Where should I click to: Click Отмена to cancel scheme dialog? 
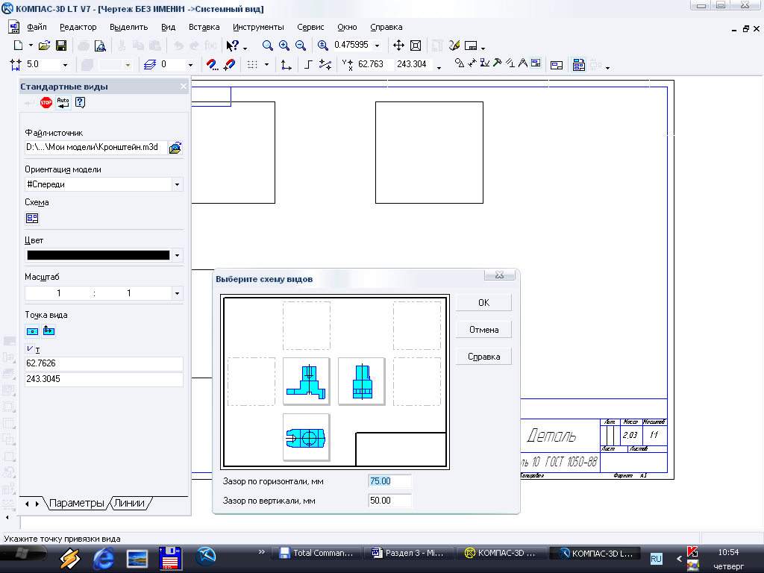[x=483, y=330]
